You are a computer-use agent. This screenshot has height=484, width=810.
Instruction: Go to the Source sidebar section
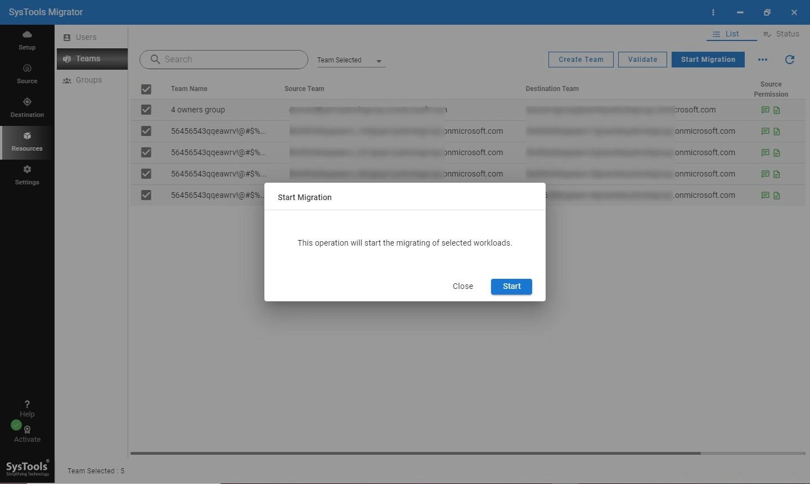pos(27,74)
